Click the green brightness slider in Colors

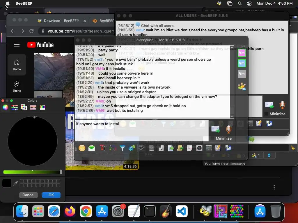(32, 172)
